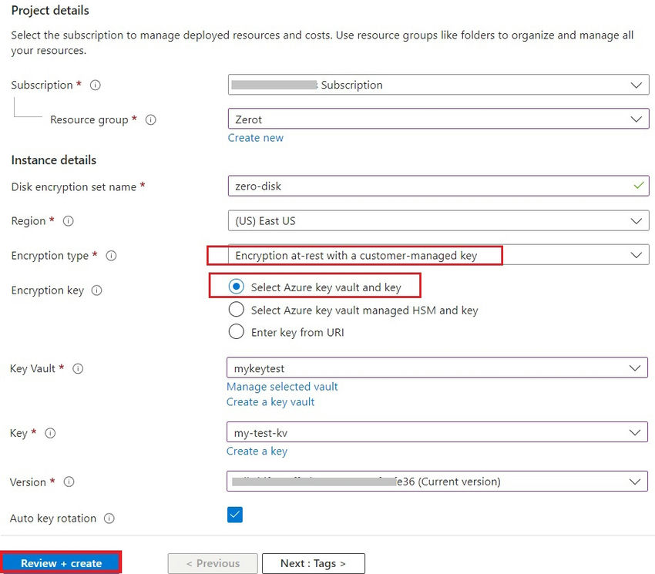Click the Review + create button
655x574 pixels.
pos(60,562)
